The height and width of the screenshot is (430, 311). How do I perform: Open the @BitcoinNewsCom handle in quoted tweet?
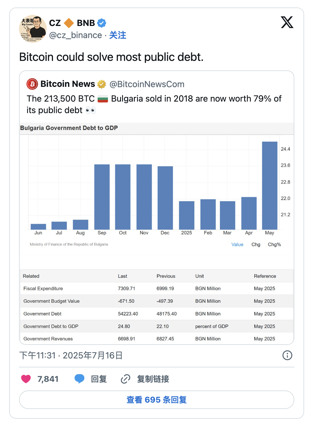coord(147,84)
